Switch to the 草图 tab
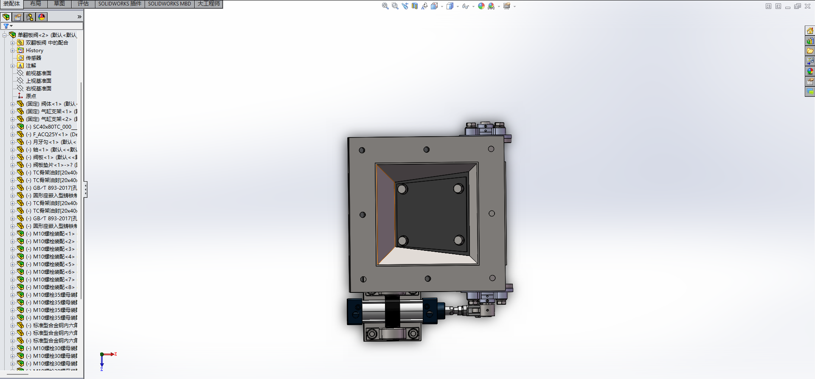This screenshot has height=379, width=815. point(59,4)
